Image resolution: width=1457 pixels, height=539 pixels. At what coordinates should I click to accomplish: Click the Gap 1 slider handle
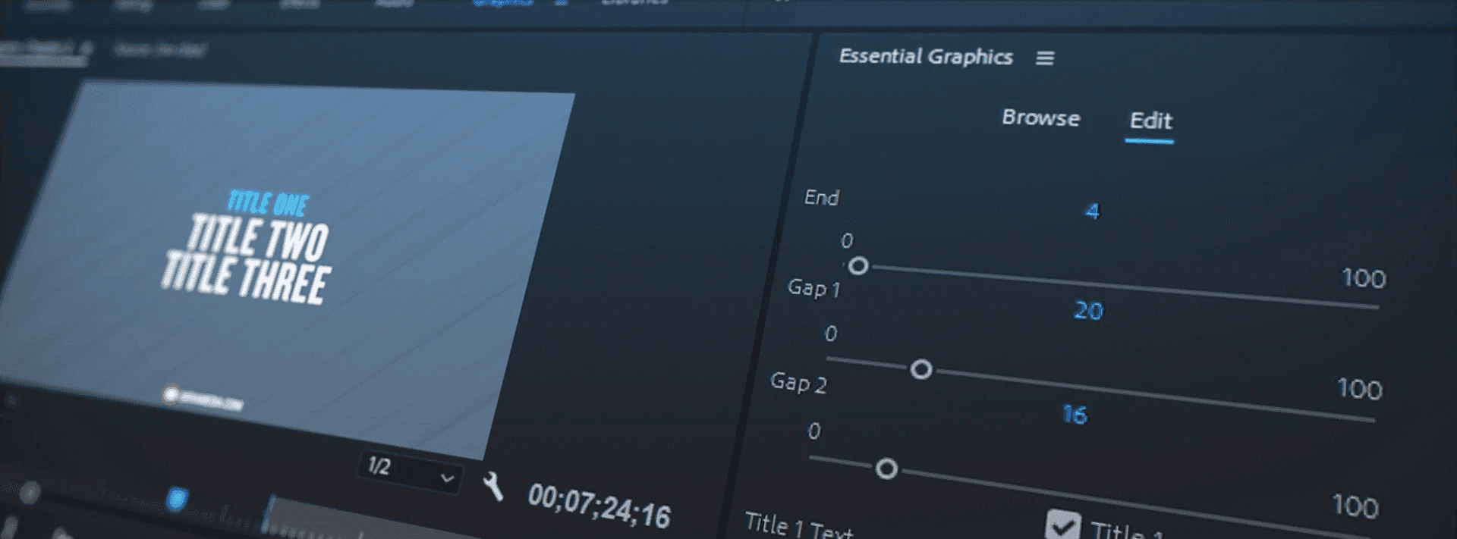point(920,369)
